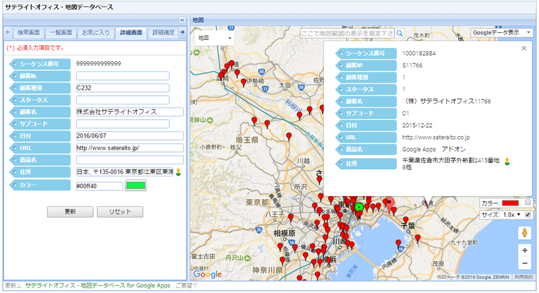Close the map info popup

[524, 48]
